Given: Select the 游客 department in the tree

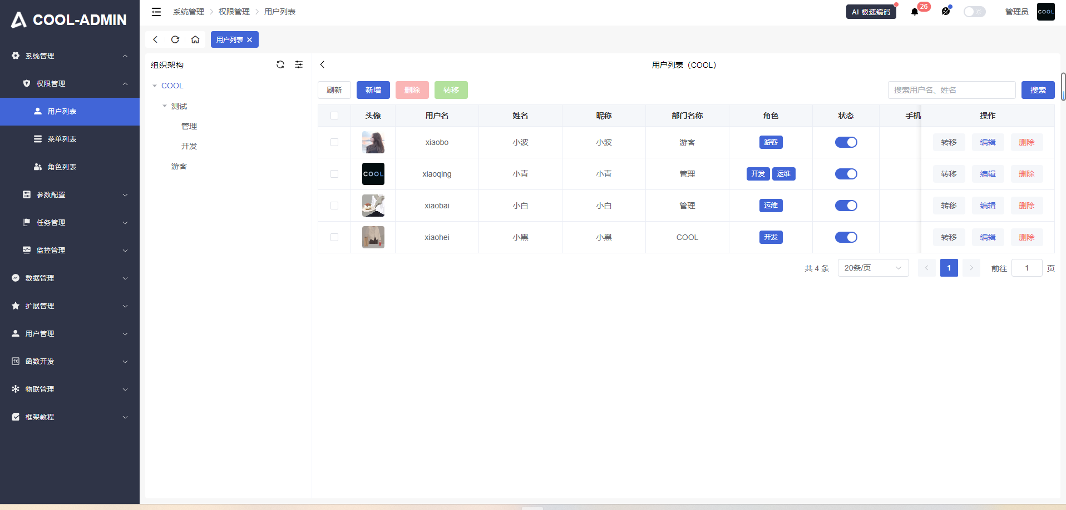Looking at the screenshot, I should point(179,166).
